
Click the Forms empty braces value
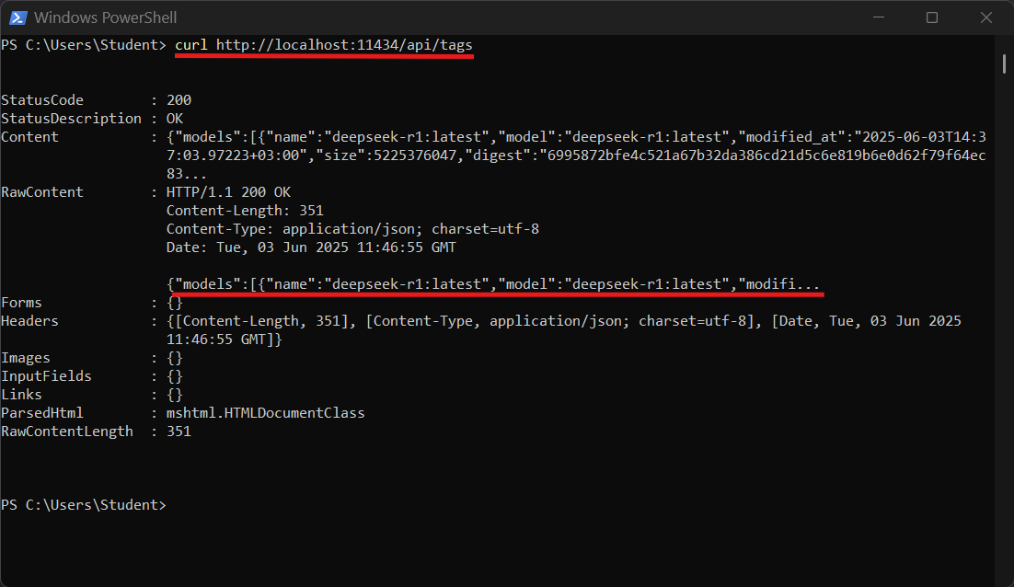point(175,304)
